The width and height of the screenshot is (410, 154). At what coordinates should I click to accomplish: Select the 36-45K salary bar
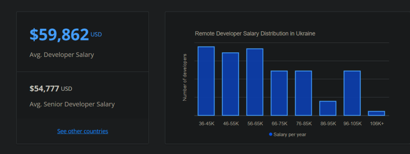coord(206,81)
